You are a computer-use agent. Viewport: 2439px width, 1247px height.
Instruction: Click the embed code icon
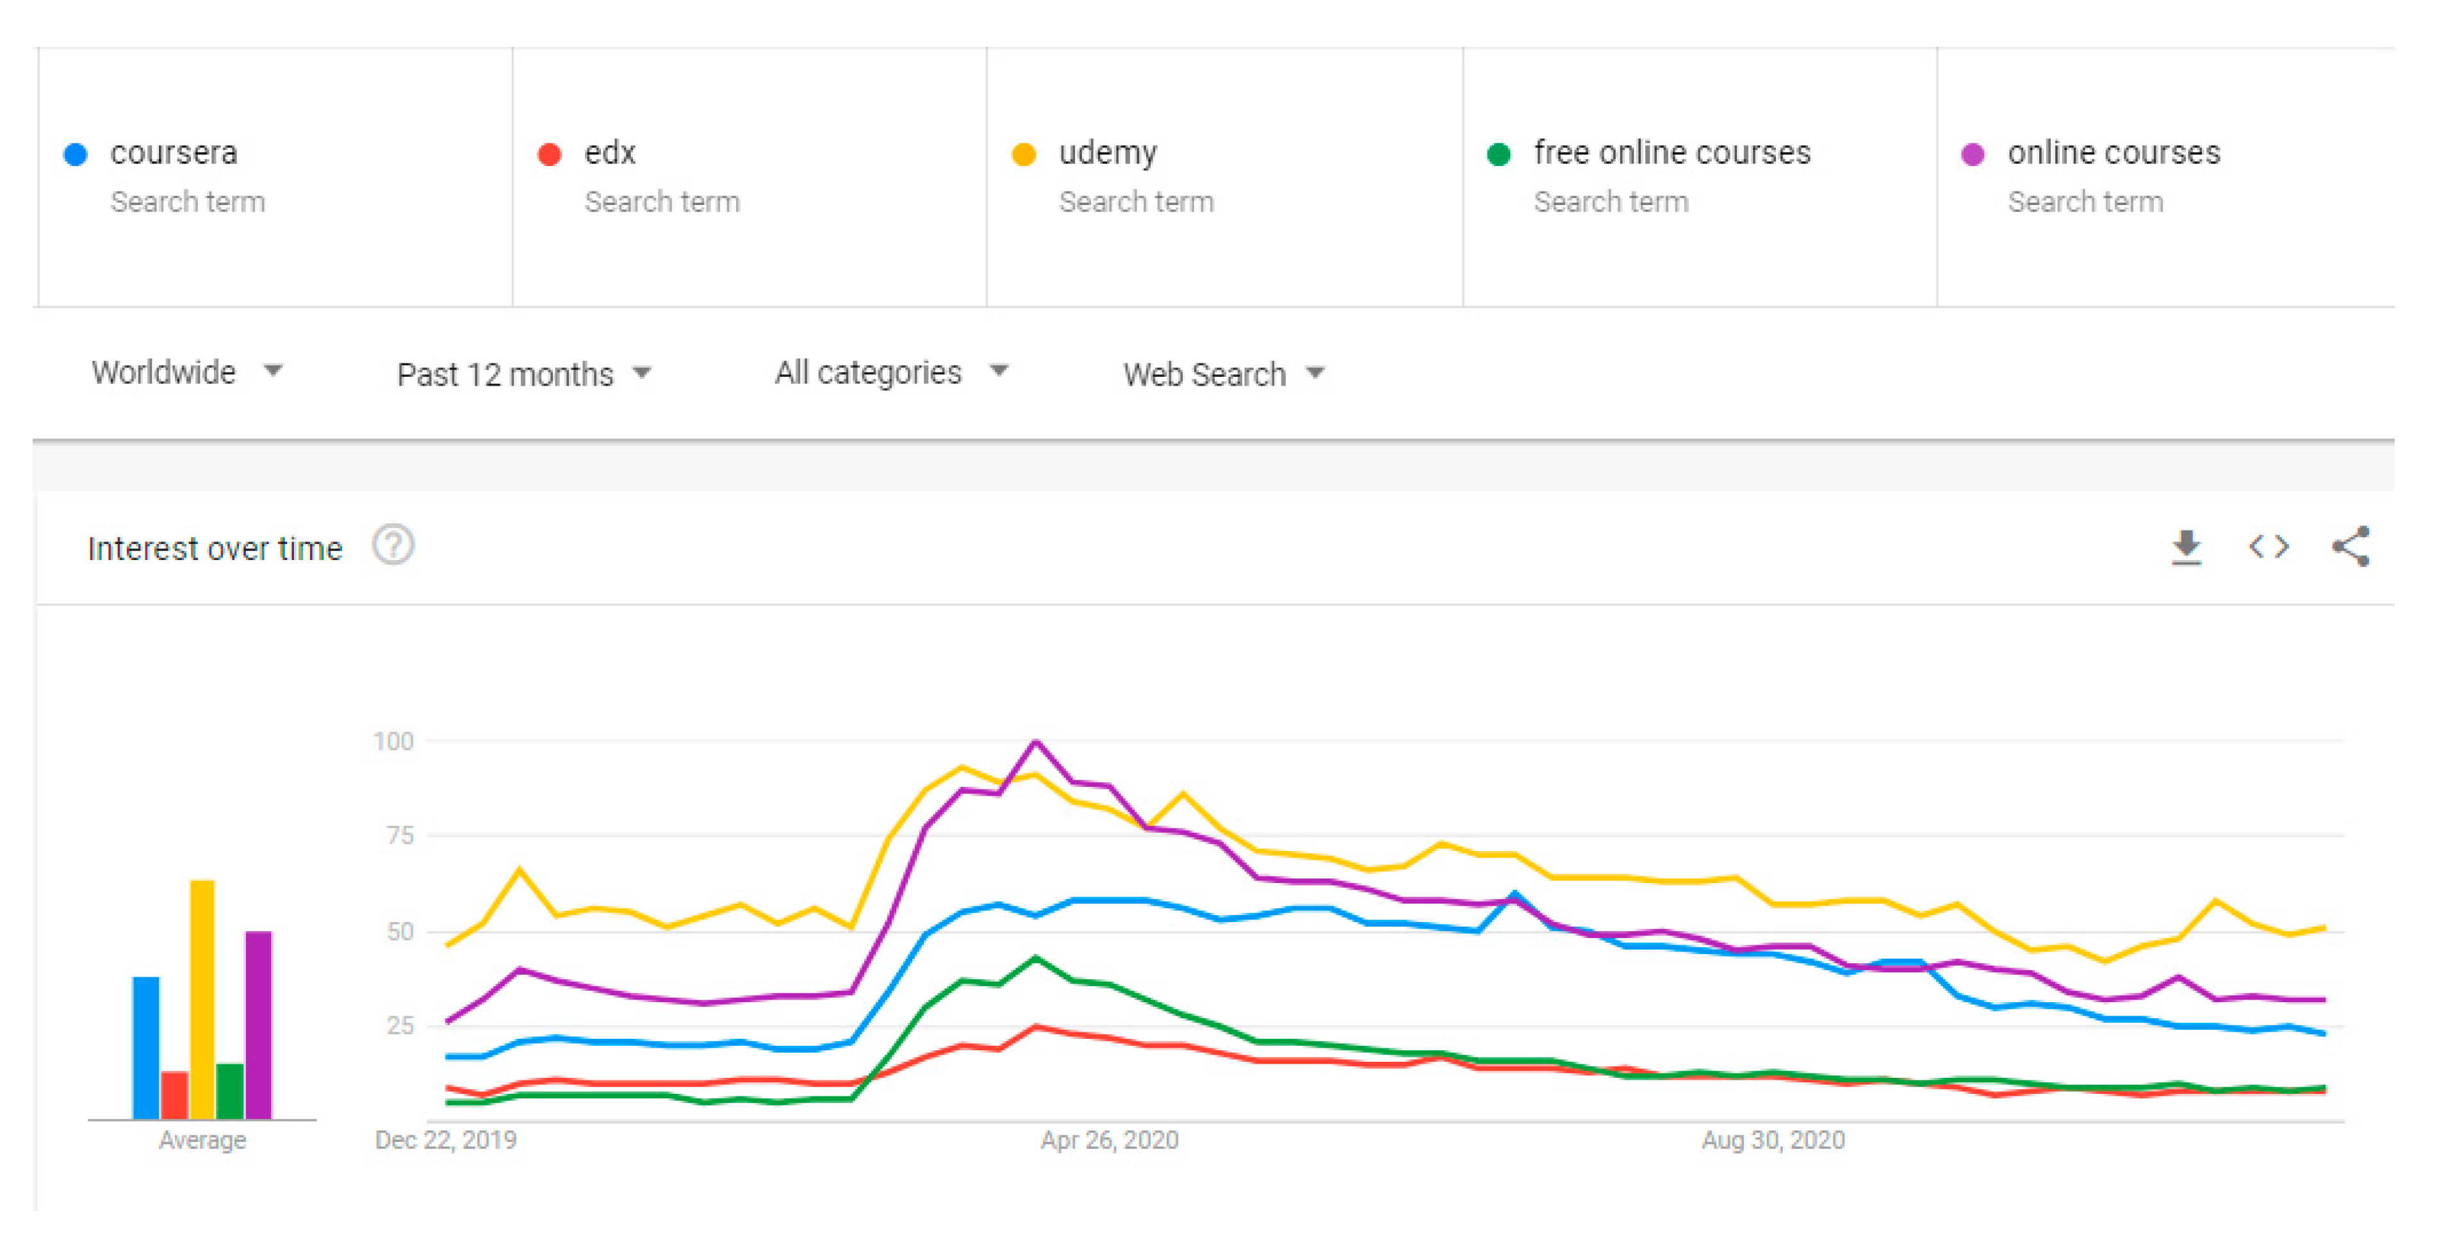pyautogui.click(x=2268, y=547)
